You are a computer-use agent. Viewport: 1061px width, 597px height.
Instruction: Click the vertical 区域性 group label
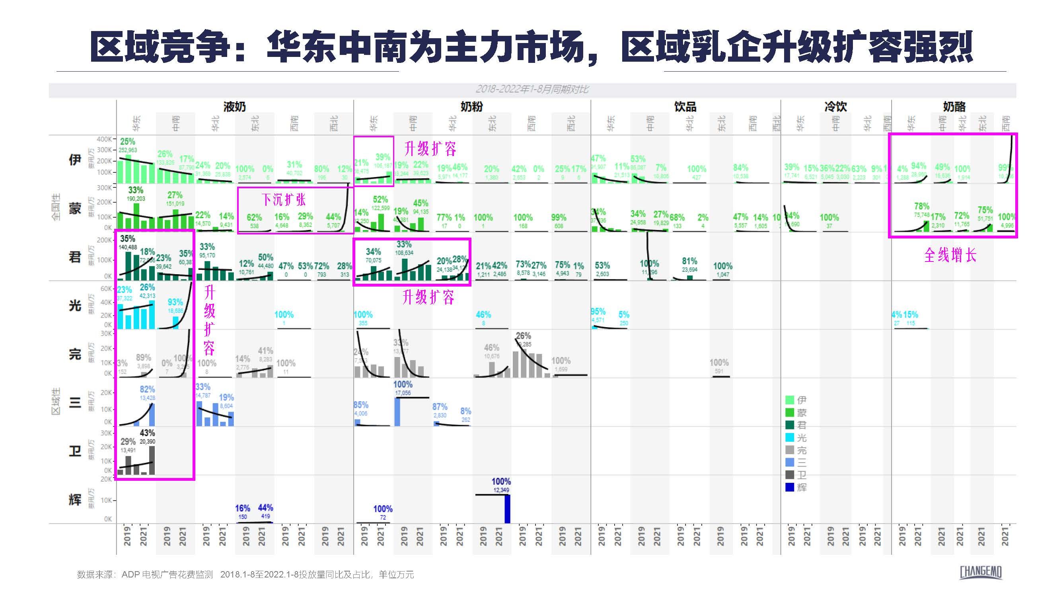tap(56, 401)
